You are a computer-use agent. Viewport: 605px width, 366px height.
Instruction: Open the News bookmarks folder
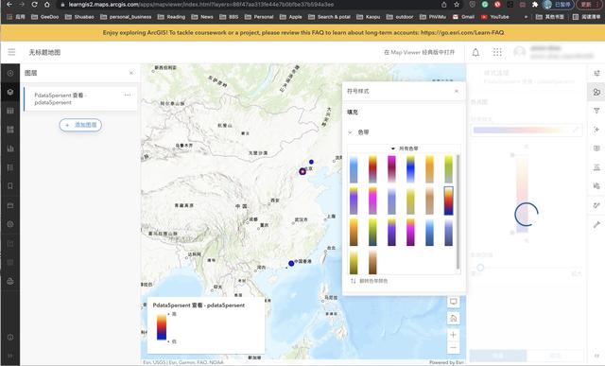pos(202,17)
